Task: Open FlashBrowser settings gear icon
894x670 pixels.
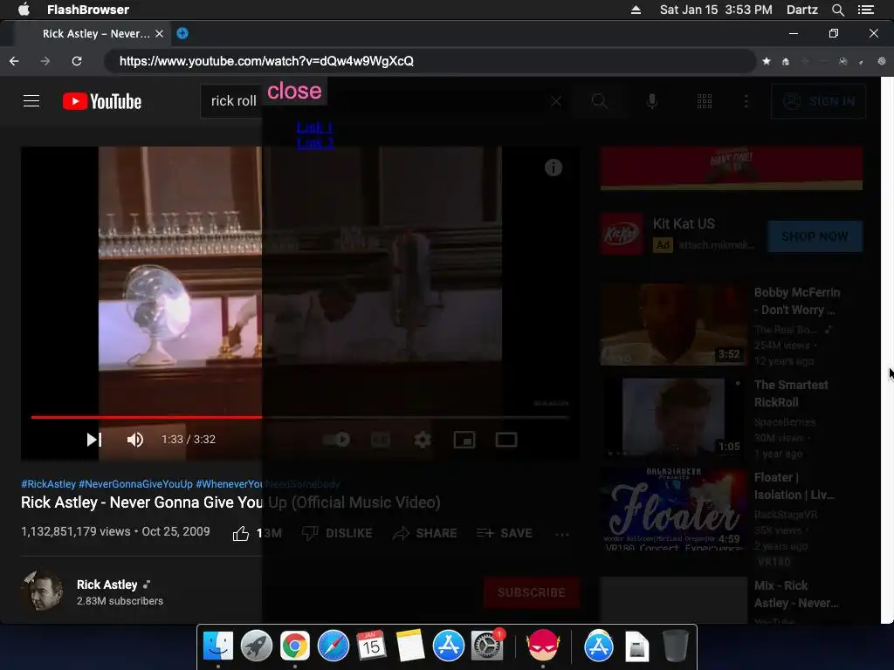Action: (882, 61)
